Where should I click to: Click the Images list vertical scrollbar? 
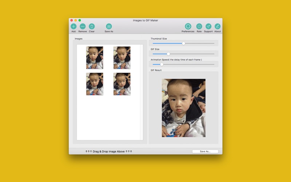141,92
